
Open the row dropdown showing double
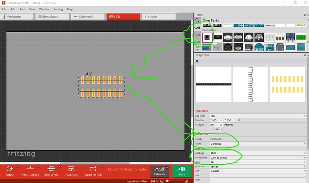point(258,171)
